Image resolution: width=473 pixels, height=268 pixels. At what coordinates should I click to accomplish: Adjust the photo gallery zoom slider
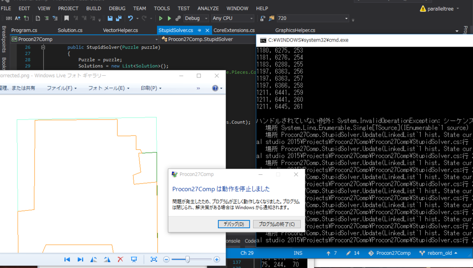pyautogui.click(x=188, y=260)
